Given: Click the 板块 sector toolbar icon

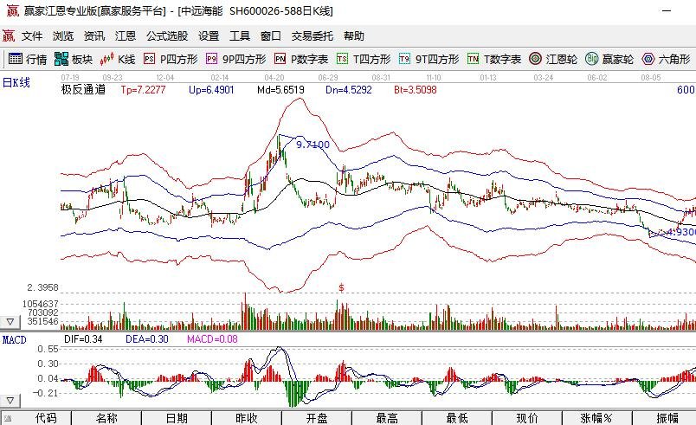Looking at the screenshot, I should [74, 60].
